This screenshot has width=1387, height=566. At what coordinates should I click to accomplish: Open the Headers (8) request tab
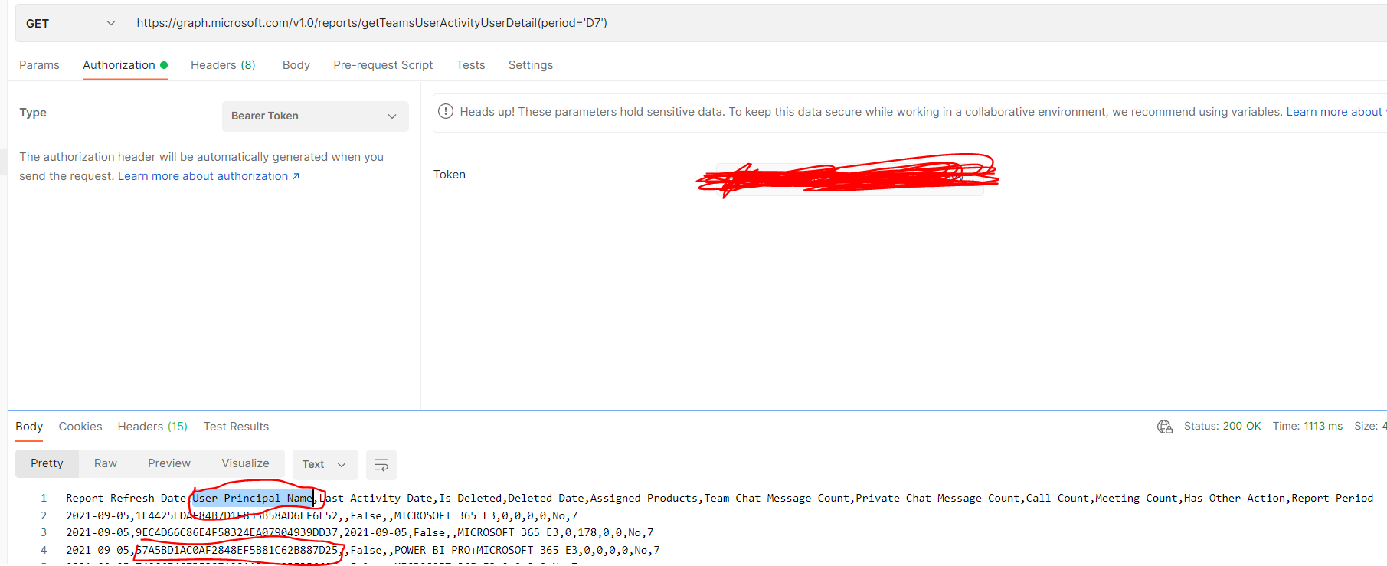click(223, 65)
